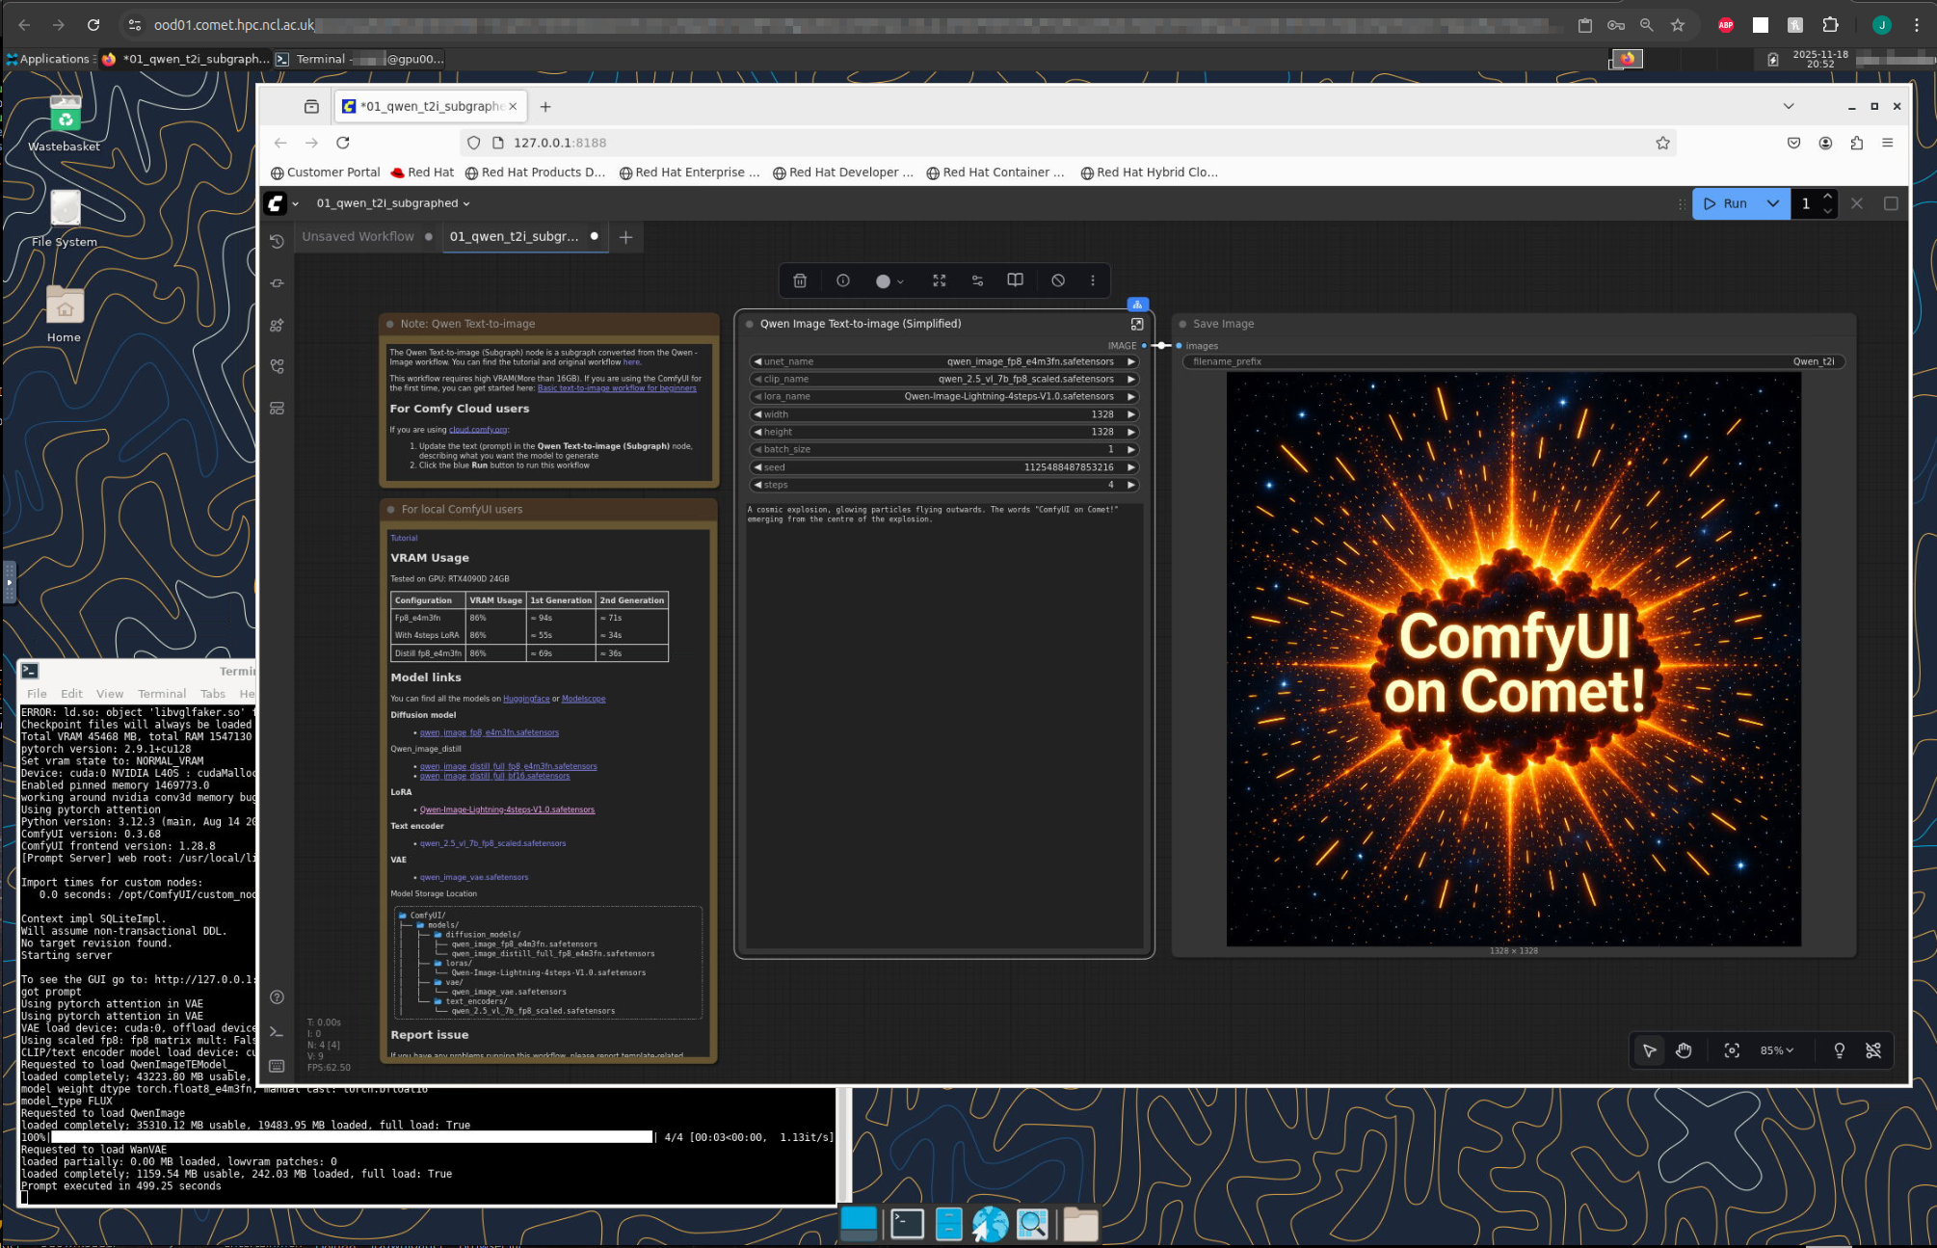
Task: Open the 85% zoom level dropdown
Action: [x=1776, y=1050]
